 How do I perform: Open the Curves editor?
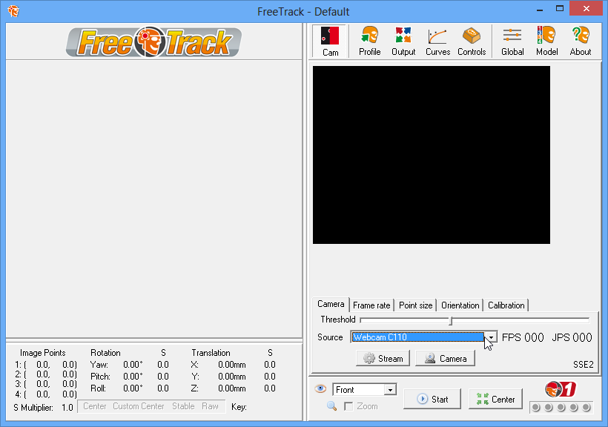coord(437,42)
